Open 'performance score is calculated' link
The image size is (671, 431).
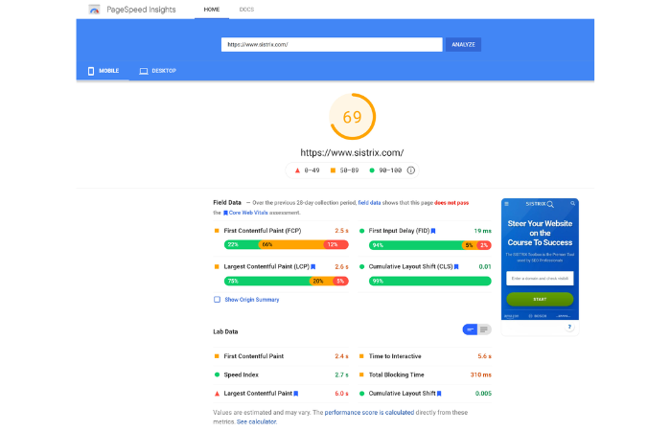pyautogui.click(x=369, y=412)
